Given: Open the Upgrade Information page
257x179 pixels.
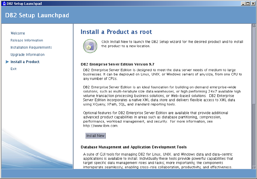Looking at the screenshot, I should 27,54.
